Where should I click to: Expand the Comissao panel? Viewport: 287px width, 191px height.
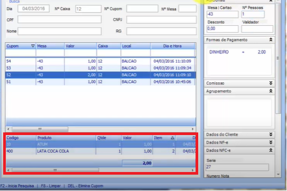point(271,83)
